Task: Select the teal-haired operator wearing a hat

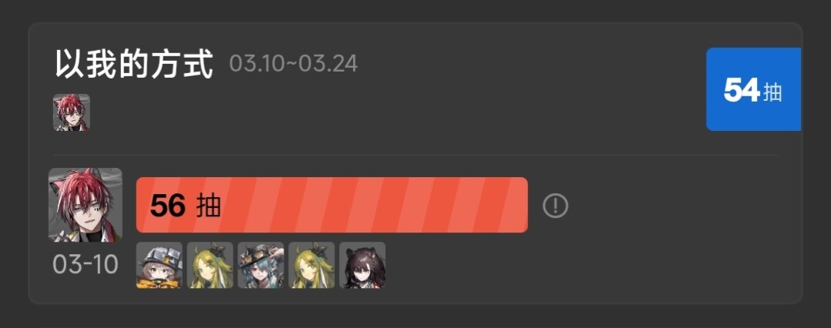Action: tap(261, 265)
